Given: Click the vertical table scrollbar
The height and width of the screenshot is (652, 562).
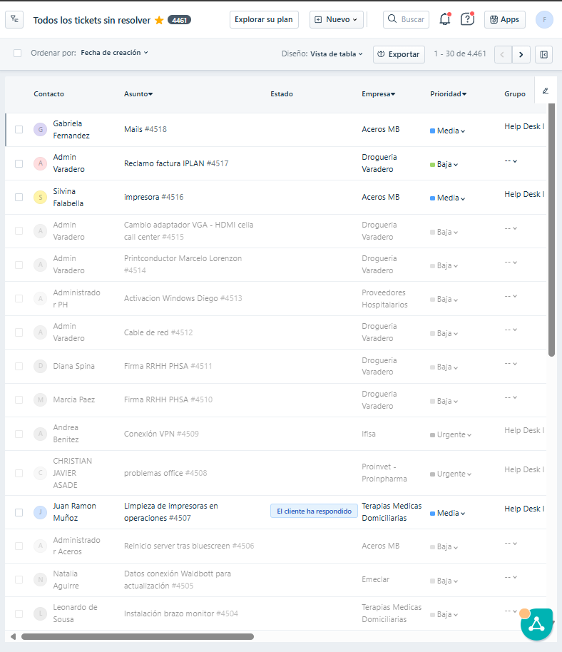Looking at the screenshot, I should (x=551, y=230).
